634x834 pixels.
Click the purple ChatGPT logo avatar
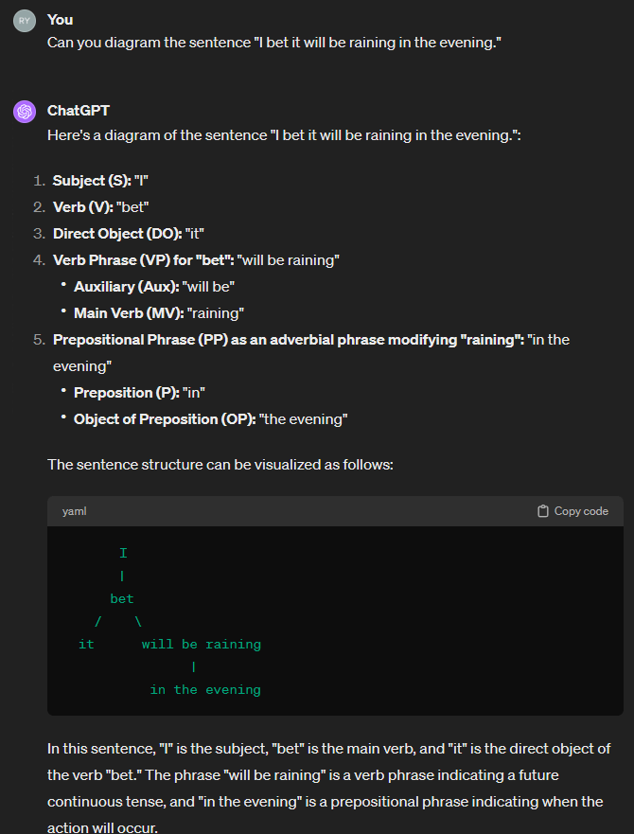coord(25,112)
